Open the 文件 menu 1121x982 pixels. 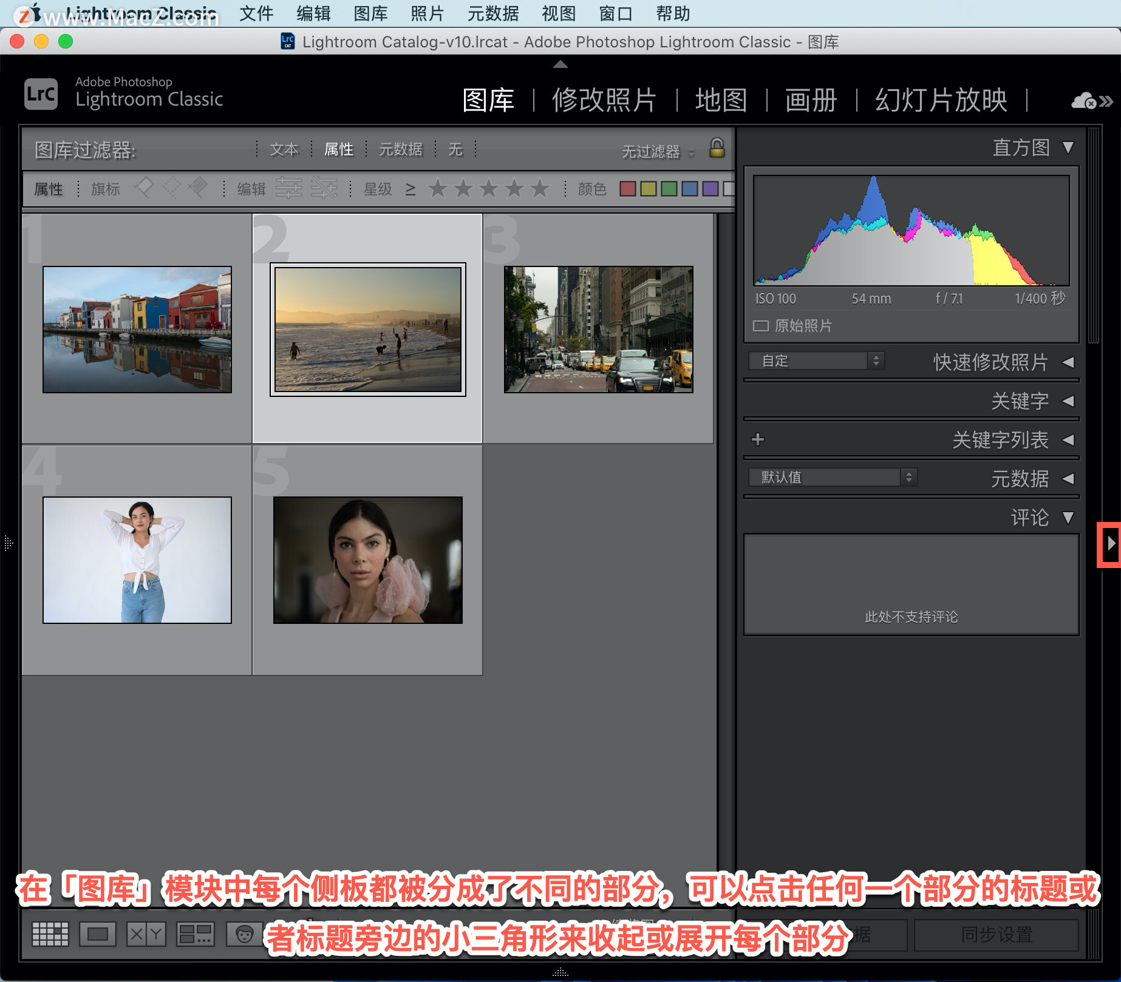pos(256,13)
